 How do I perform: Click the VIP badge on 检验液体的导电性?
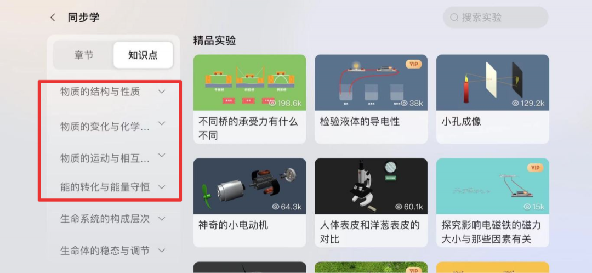point(414,64)
